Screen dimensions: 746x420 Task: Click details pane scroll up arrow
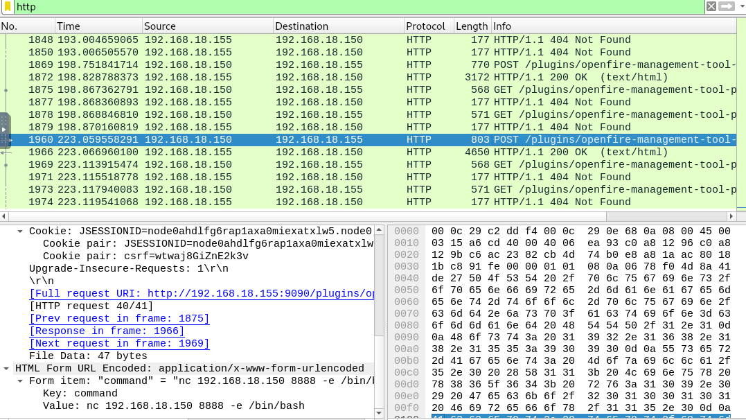coord(379,231)
